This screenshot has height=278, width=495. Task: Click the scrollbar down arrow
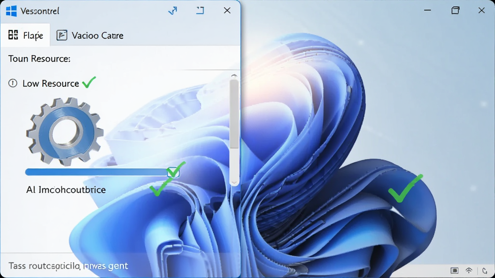234,182
